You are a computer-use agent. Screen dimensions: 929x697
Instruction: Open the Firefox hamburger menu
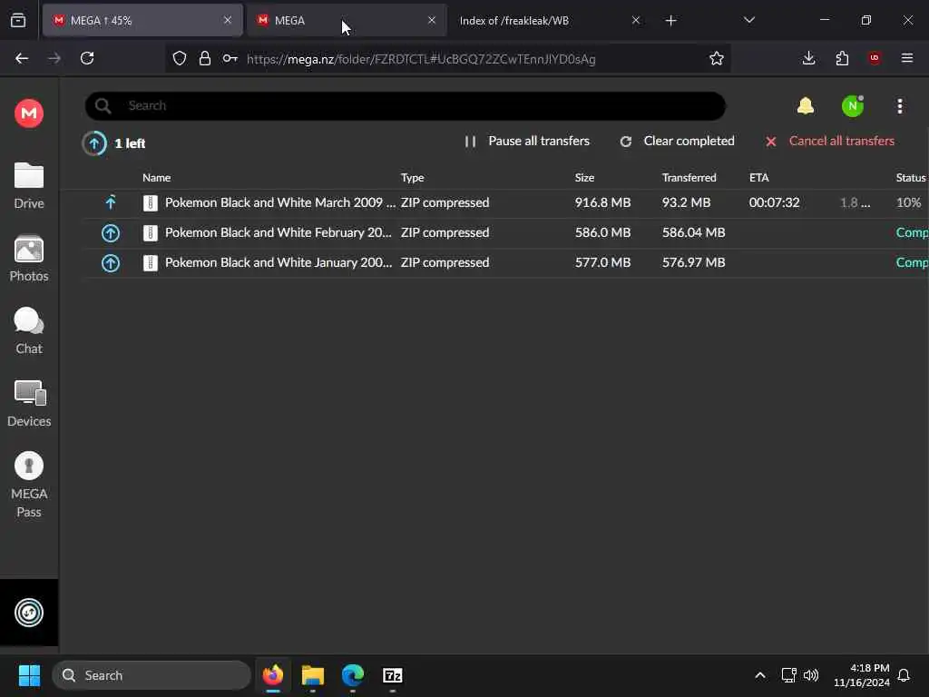[907, 58]
